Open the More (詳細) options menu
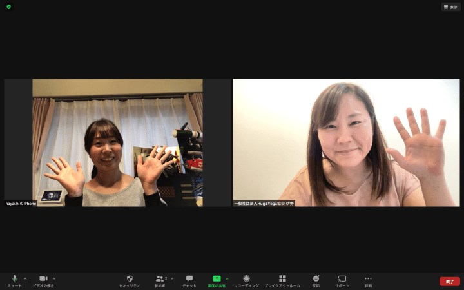The height and width of the screenshot is (290, 464). pos(368,280)
